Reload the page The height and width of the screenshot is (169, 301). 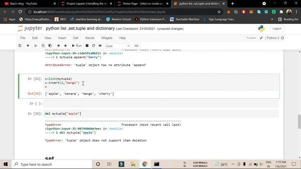click(20, 12)
